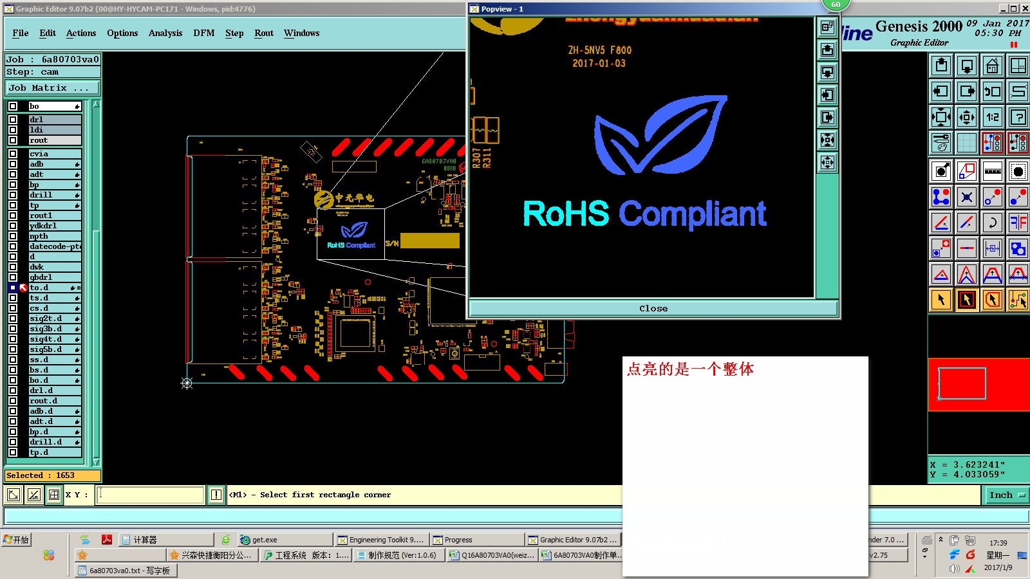This screenshot has width=1030, height=579.
Task: Click the layer list scroll up arrow
Action: 96,104
